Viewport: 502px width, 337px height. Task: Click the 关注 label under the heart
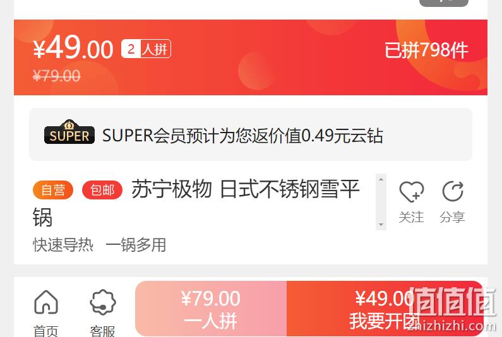(x=412, y=217)
